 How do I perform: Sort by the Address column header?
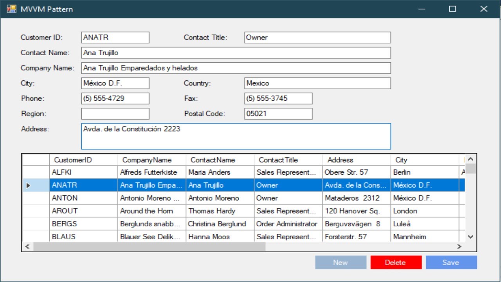click(x=357, y=160)
